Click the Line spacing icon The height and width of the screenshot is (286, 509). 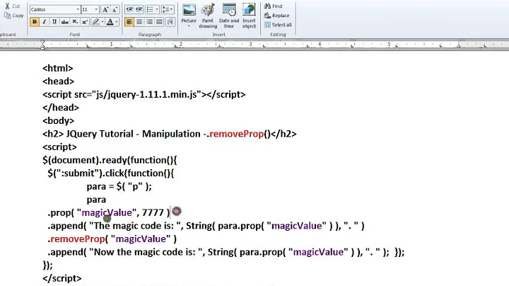click(x=165, y=9)
